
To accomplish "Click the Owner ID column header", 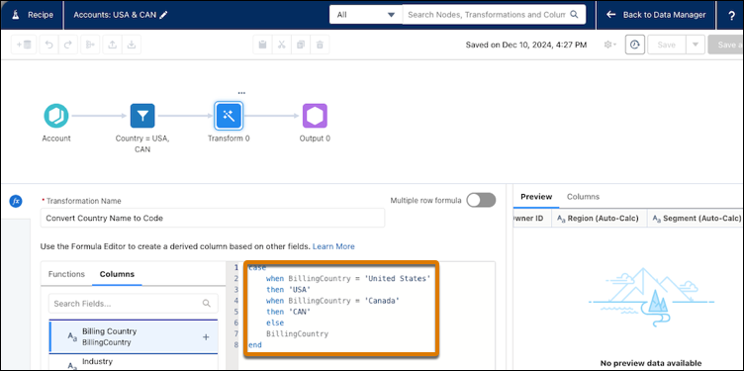I will 532,219.
